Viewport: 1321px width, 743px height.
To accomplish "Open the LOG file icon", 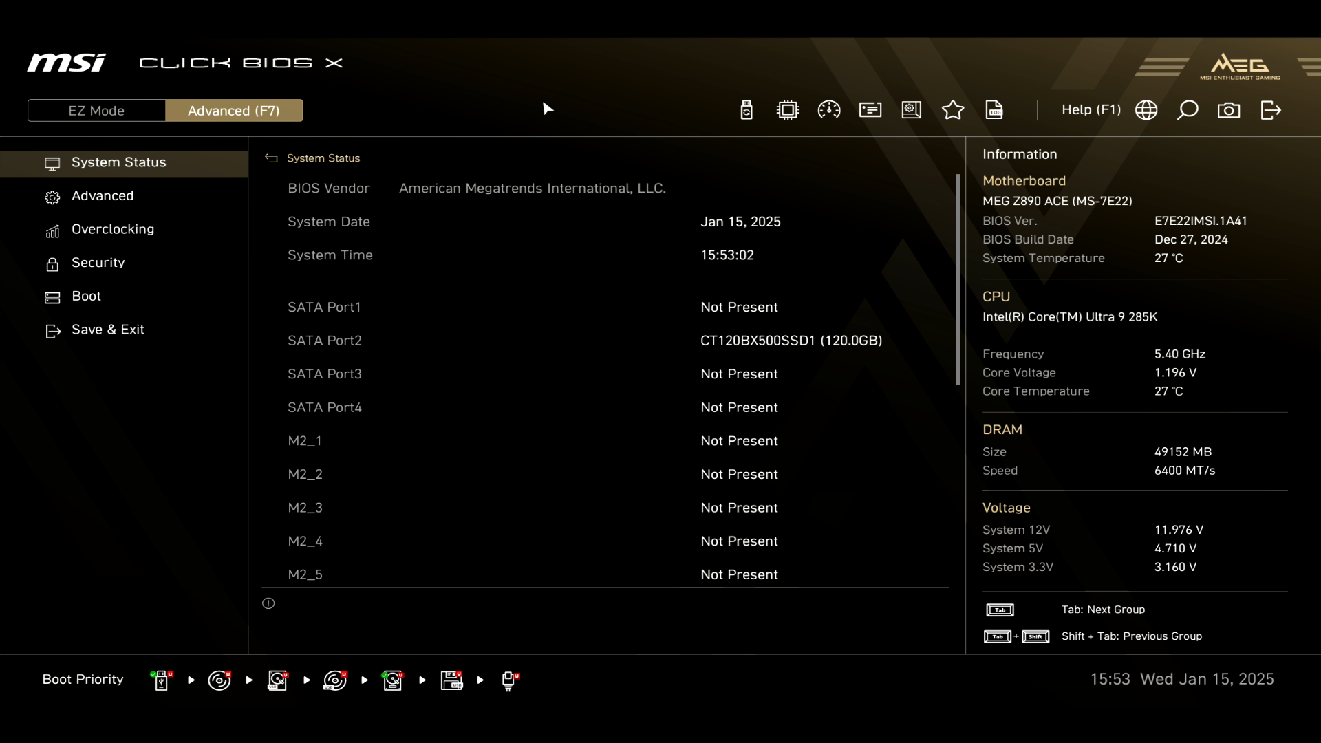I will [x=994, y=110].
